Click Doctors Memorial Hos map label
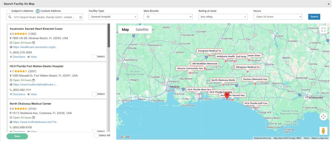Viewport: 332px width, 142px height. (x=255, y=79)
